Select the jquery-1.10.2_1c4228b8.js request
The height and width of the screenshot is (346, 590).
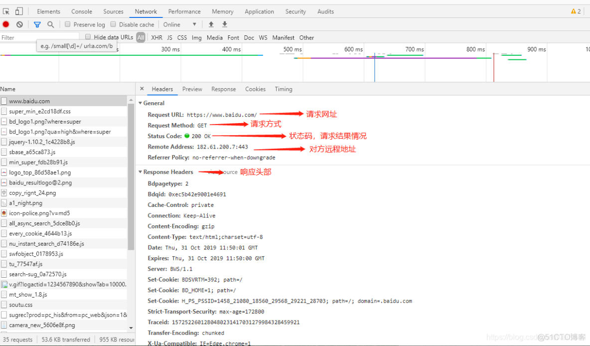click(x=64, y=142)
